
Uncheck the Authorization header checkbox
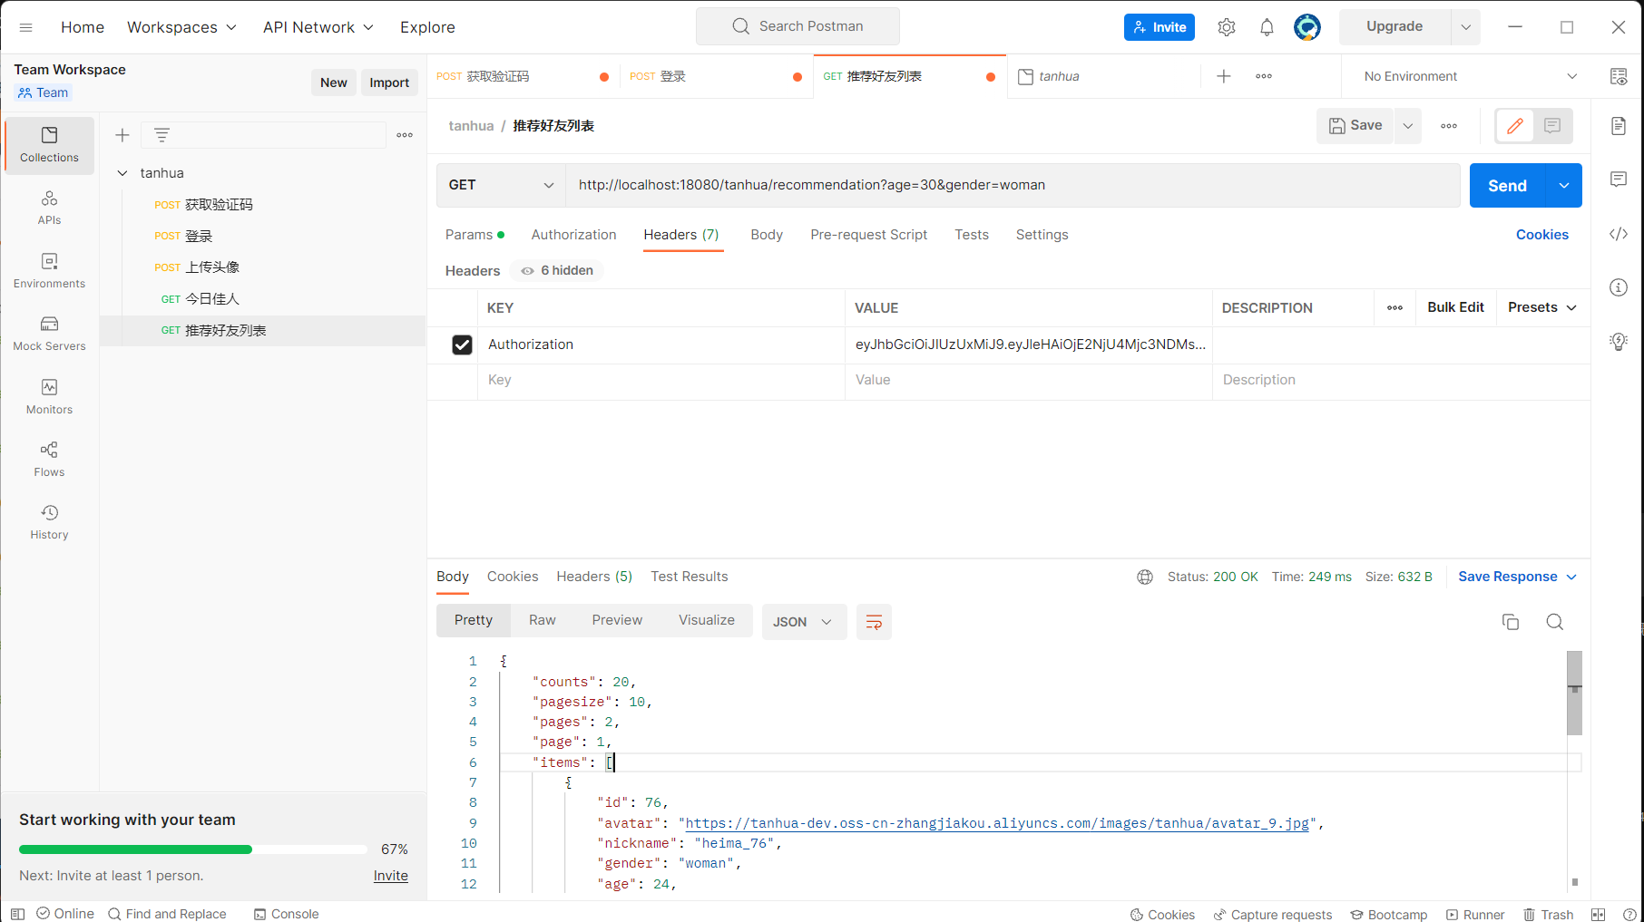462,345
